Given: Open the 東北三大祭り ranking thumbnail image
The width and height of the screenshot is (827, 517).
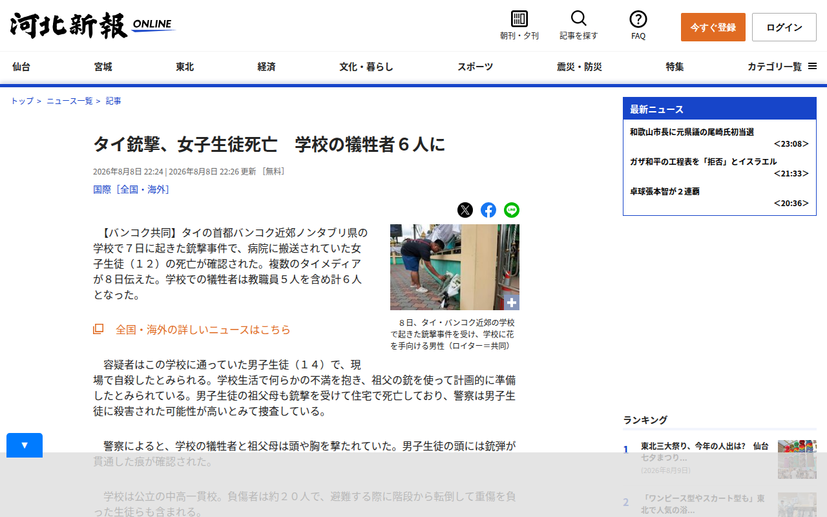Looking at the screenshot, I should coord(797,459).
